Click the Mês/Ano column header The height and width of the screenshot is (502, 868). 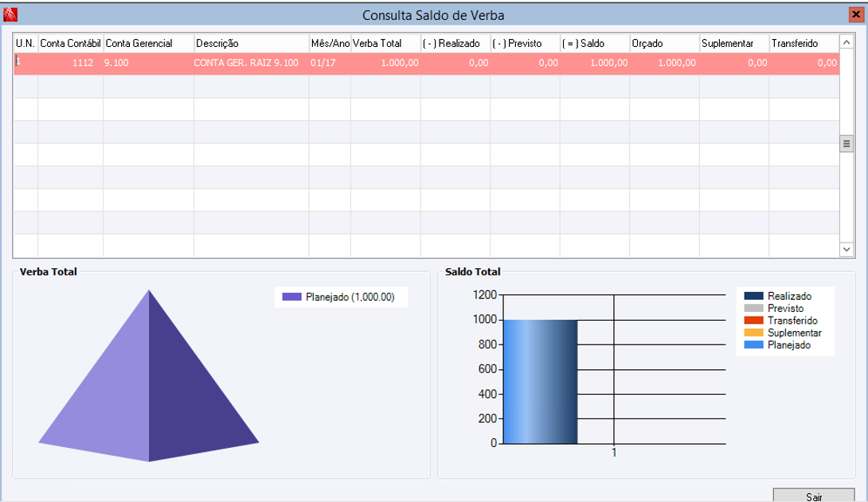(x=330, y=43)
